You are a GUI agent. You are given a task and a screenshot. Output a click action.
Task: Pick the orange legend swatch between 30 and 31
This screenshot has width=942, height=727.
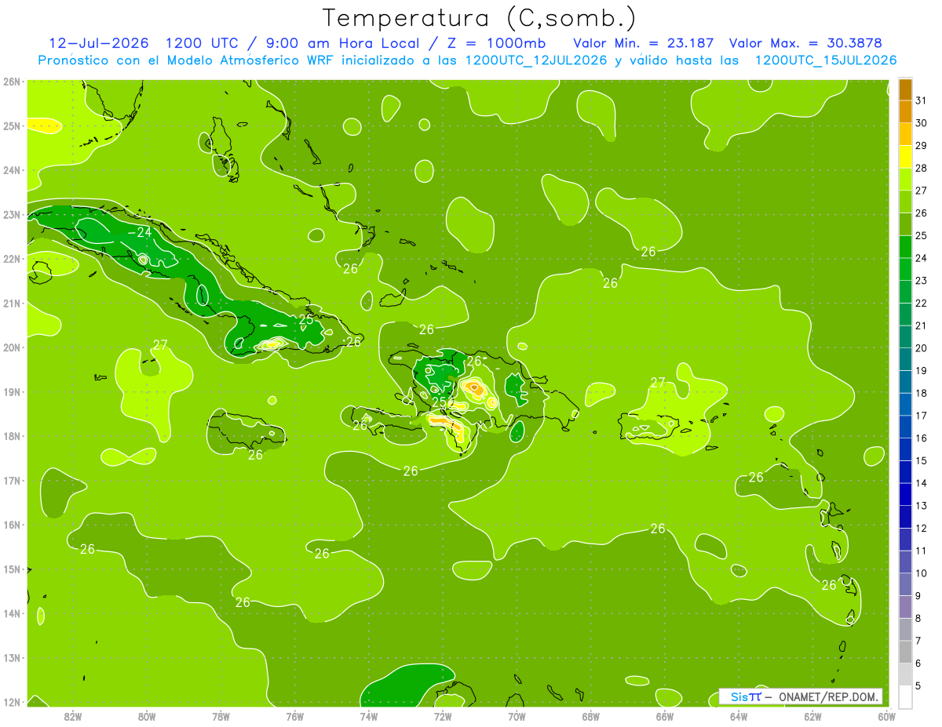coord(905,111)
